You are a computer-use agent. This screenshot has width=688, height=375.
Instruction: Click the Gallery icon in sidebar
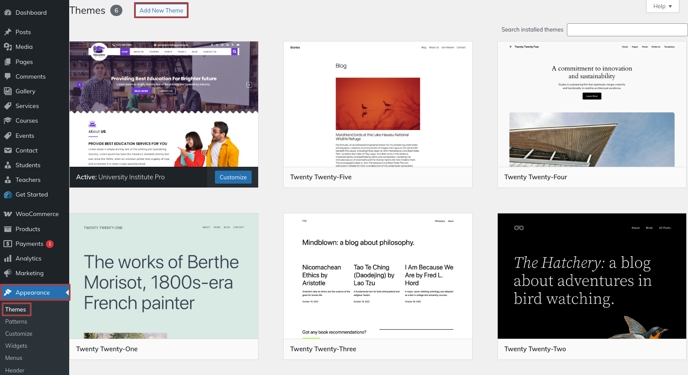pyautogui.click(x=8, y=91)
